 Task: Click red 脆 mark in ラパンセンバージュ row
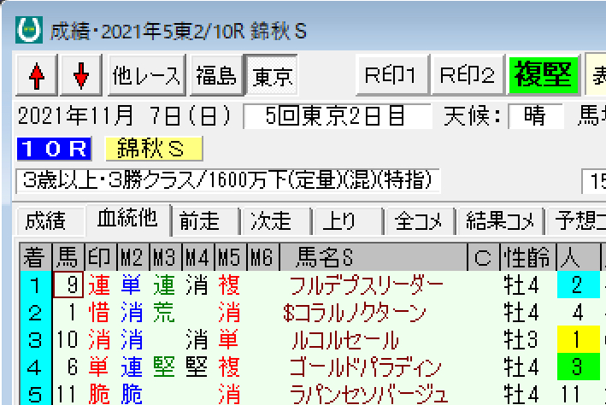[99, 394]
